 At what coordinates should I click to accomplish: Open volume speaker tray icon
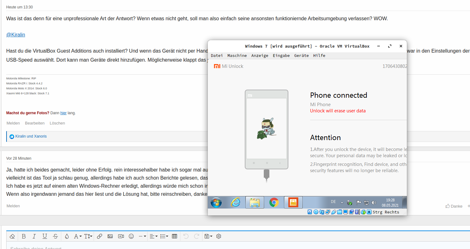click(374, 203)
